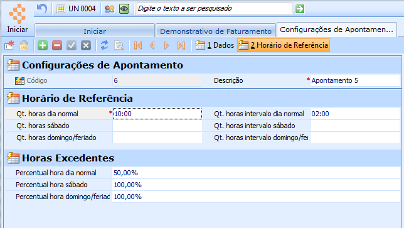Toggle the green eye visibility icon
Screen dimensions: 404x228
click(x=124, y=9)
